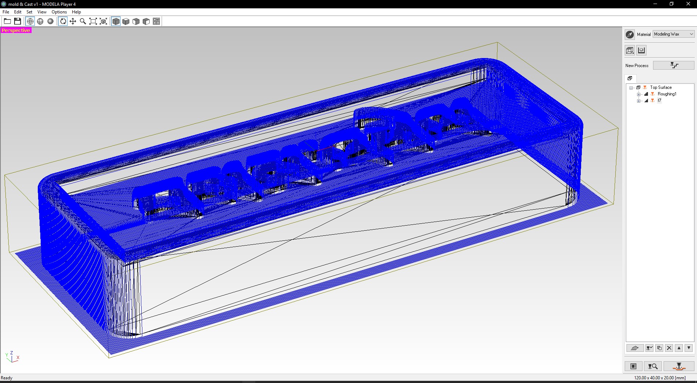Screen dimensions: 697x383
Task: Select the front face cube view
Action: [136, 21]
